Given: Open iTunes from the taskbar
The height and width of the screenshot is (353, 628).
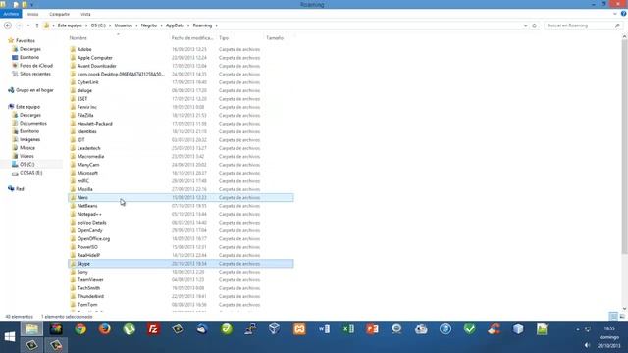Looking at the screenshot, I should tap(445, 329).
